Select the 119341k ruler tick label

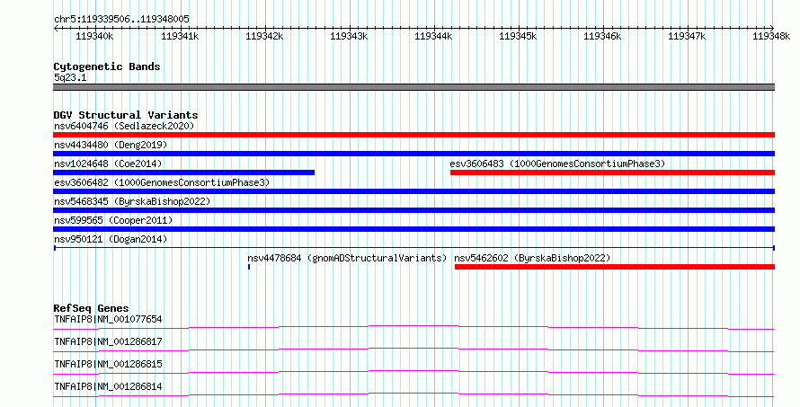[180, 36]
